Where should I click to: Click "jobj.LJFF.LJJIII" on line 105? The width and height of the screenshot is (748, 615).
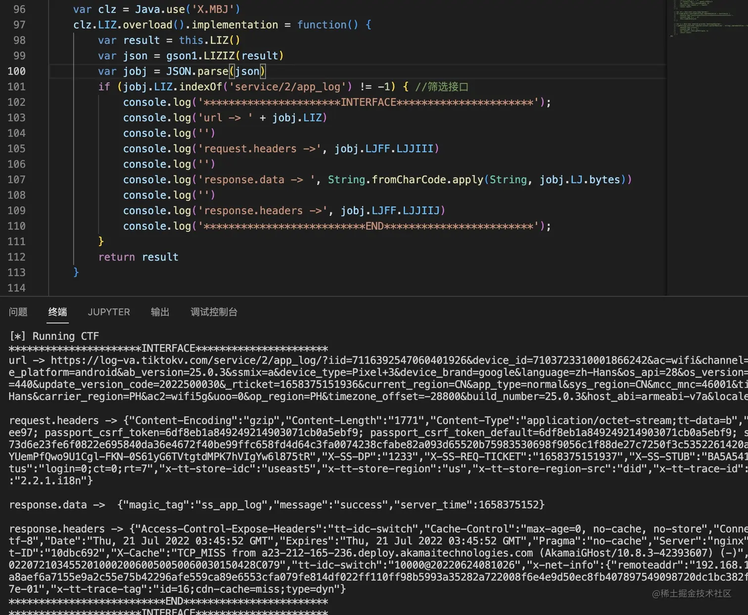(384, 149)
